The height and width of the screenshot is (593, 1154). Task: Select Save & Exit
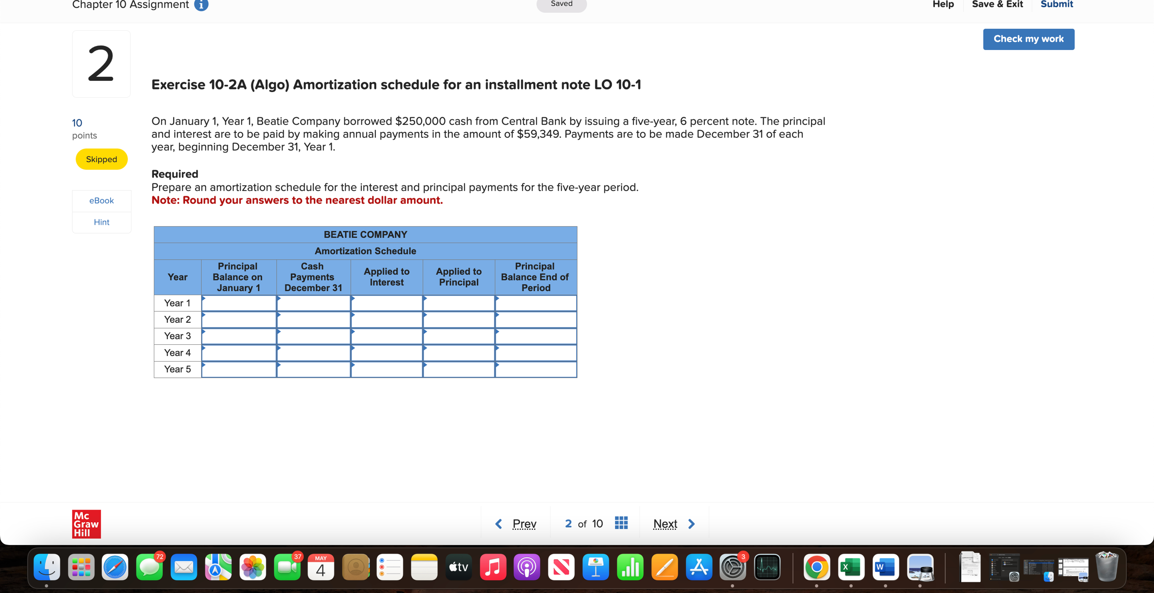coord(997,5)
